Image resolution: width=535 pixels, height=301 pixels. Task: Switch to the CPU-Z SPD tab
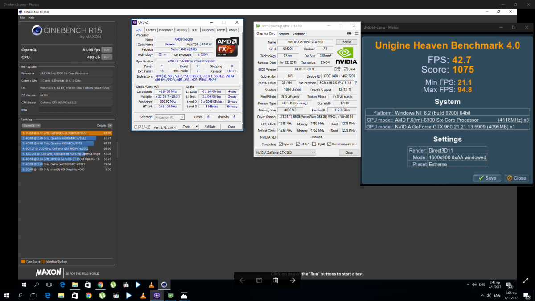[194, 30]
